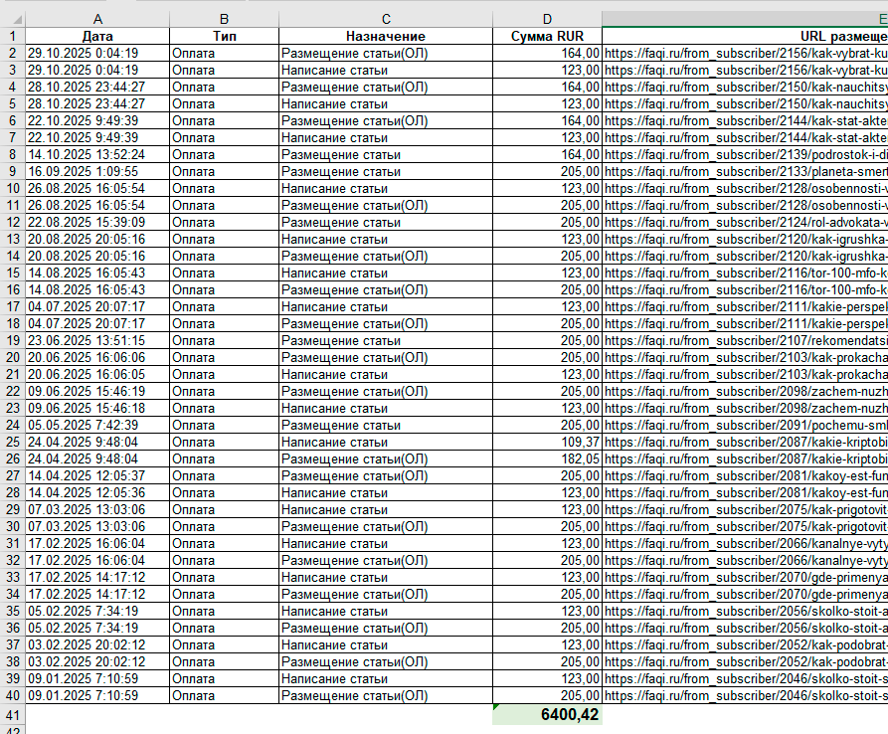Click 'Оплата' cell in row 40
Image resolution: width=888 pixels, height=734 pixels.
coord(225,695)
